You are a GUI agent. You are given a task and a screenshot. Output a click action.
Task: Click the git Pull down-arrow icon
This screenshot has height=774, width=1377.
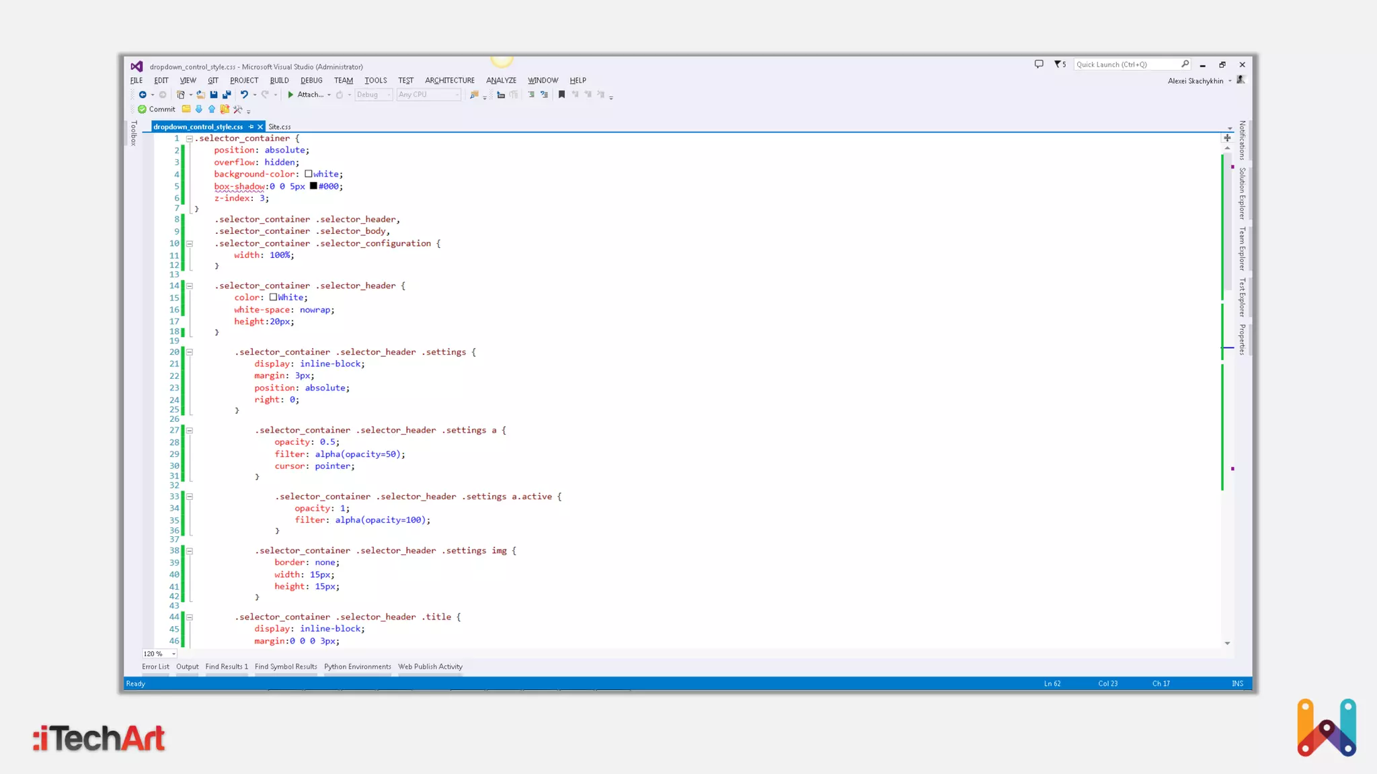coord(199,109)
